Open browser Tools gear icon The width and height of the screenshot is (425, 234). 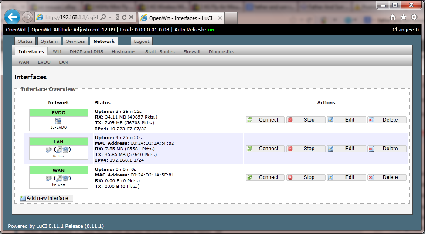[414, 17]
